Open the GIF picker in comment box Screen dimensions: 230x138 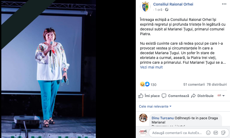point(216,133)
